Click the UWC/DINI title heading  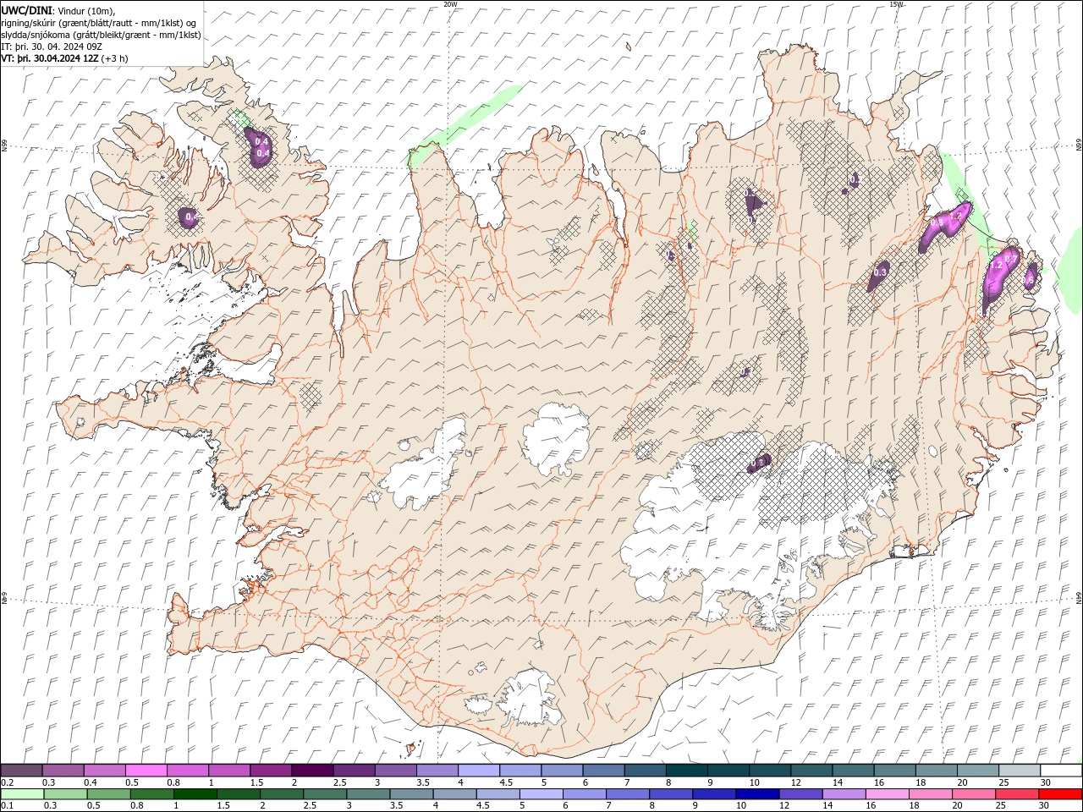click(x=27, y=10)
